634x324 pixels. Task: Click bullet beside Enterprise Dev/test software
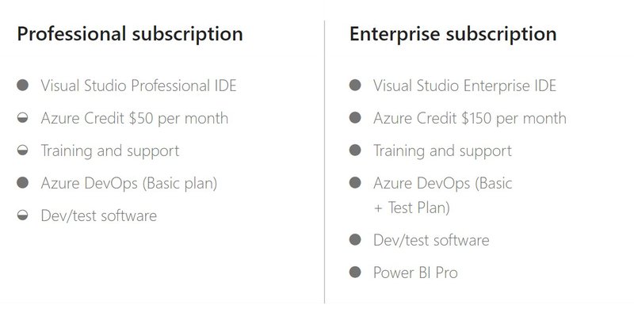(355, 240)
